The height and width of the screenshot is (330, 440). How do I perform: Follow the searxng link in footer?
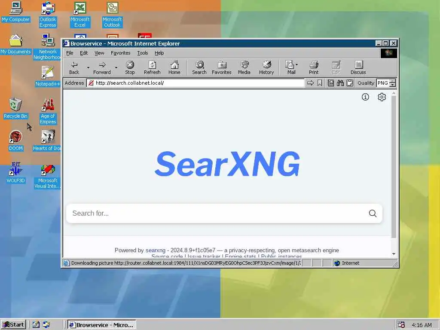click(x=156, y=251)
